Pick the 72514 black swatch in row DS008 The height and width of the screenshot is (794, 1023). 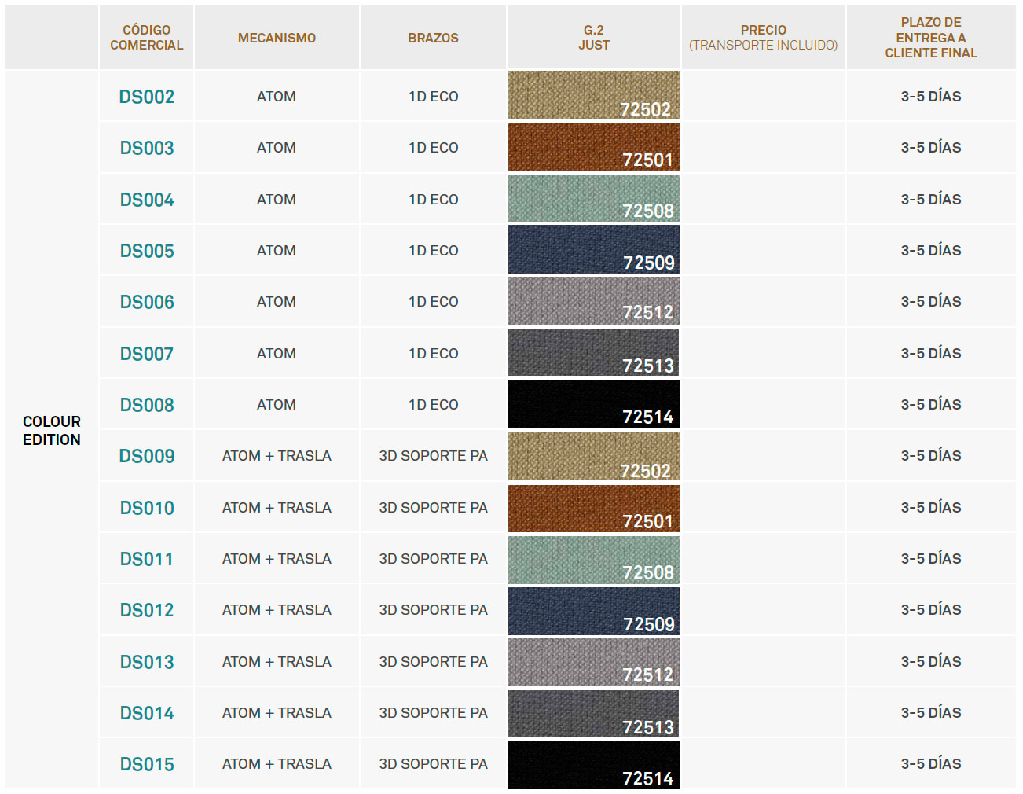point(594,404)
